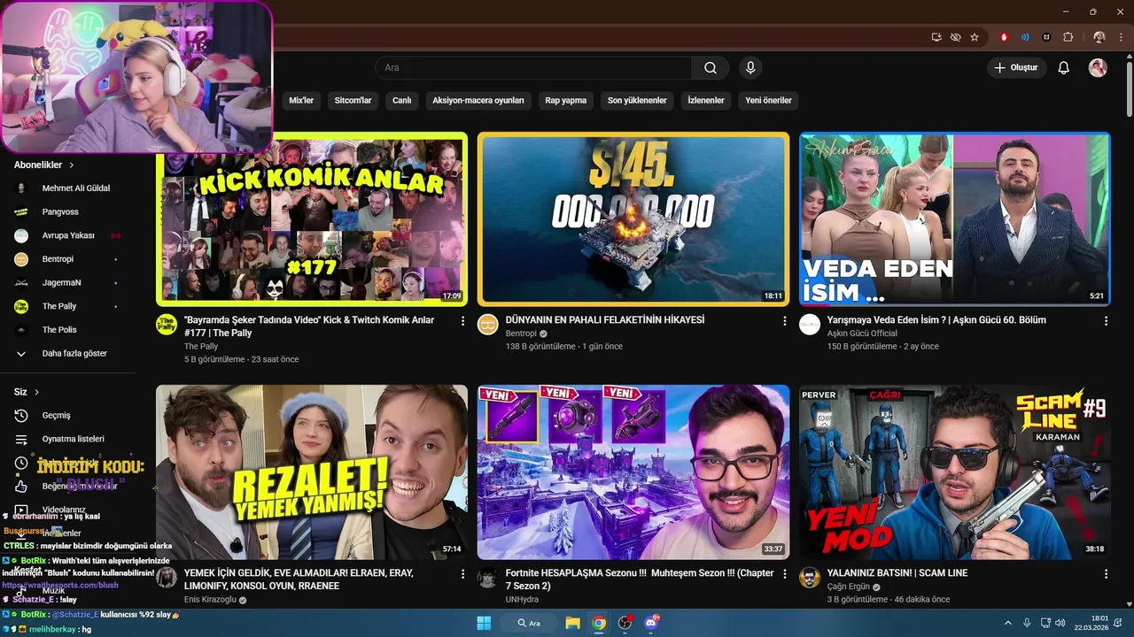Select Aksiyon-macera oyunları filter chip

tap(478, 100)
